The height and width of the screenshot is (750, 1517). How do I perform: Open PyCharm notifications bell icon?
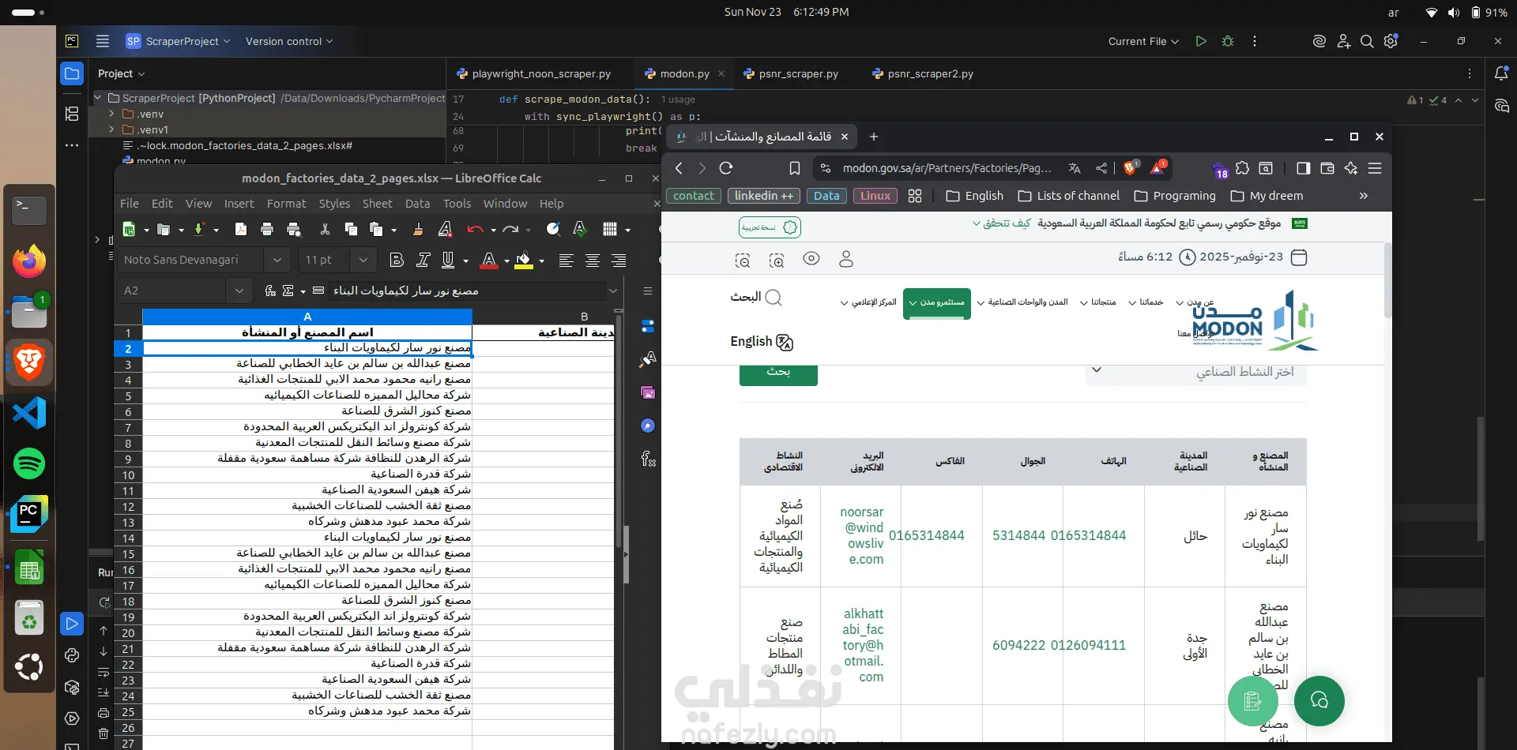click(x=1501, y=73)
